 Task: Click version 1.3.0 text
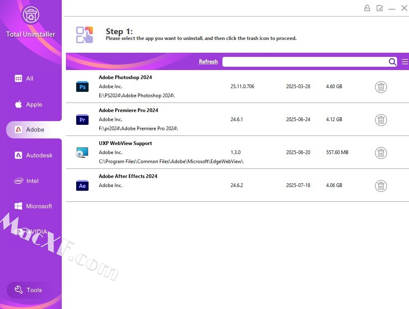tap(236, 152)
